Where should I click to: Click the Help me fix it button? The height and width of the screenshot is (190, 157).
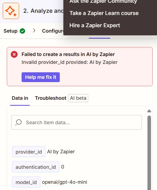[x=41, y=77]
